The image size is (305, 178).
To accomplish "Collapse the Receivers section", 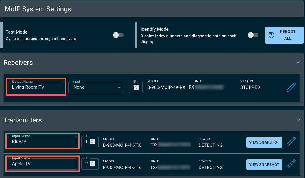I will tap(298, 62).
